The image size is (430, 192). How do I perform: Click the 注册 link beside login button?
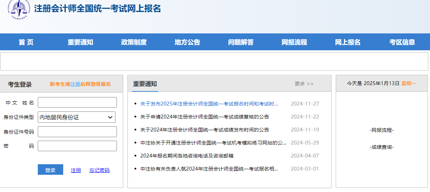(x=76, y=170)
